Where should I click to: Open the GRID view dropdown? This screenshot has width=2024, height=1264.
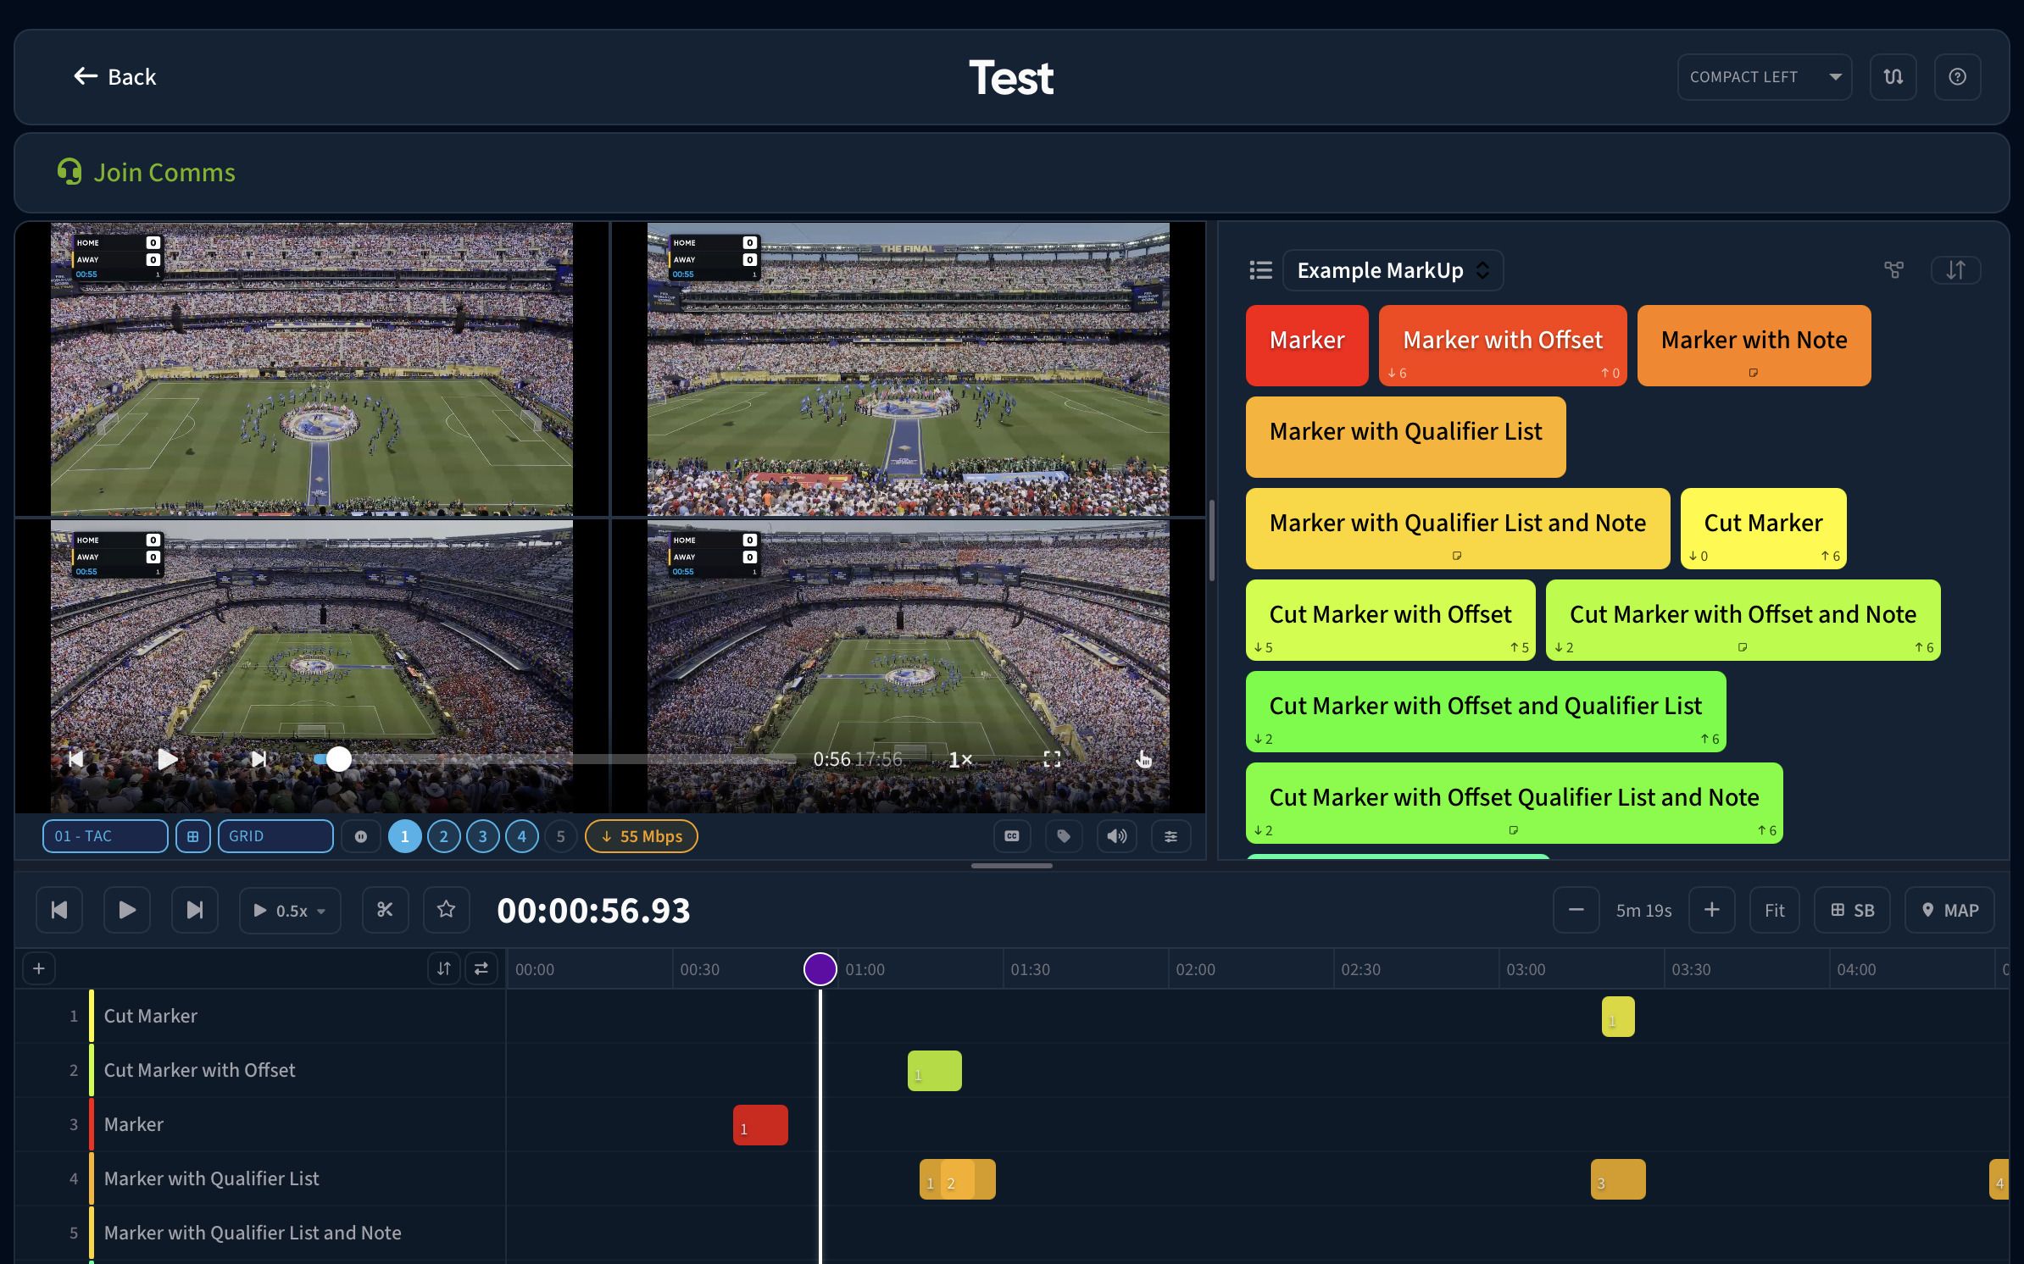coord(275,836)
